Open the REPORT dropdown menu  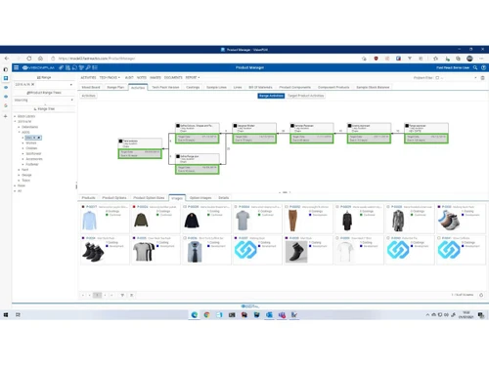point(193,77)
